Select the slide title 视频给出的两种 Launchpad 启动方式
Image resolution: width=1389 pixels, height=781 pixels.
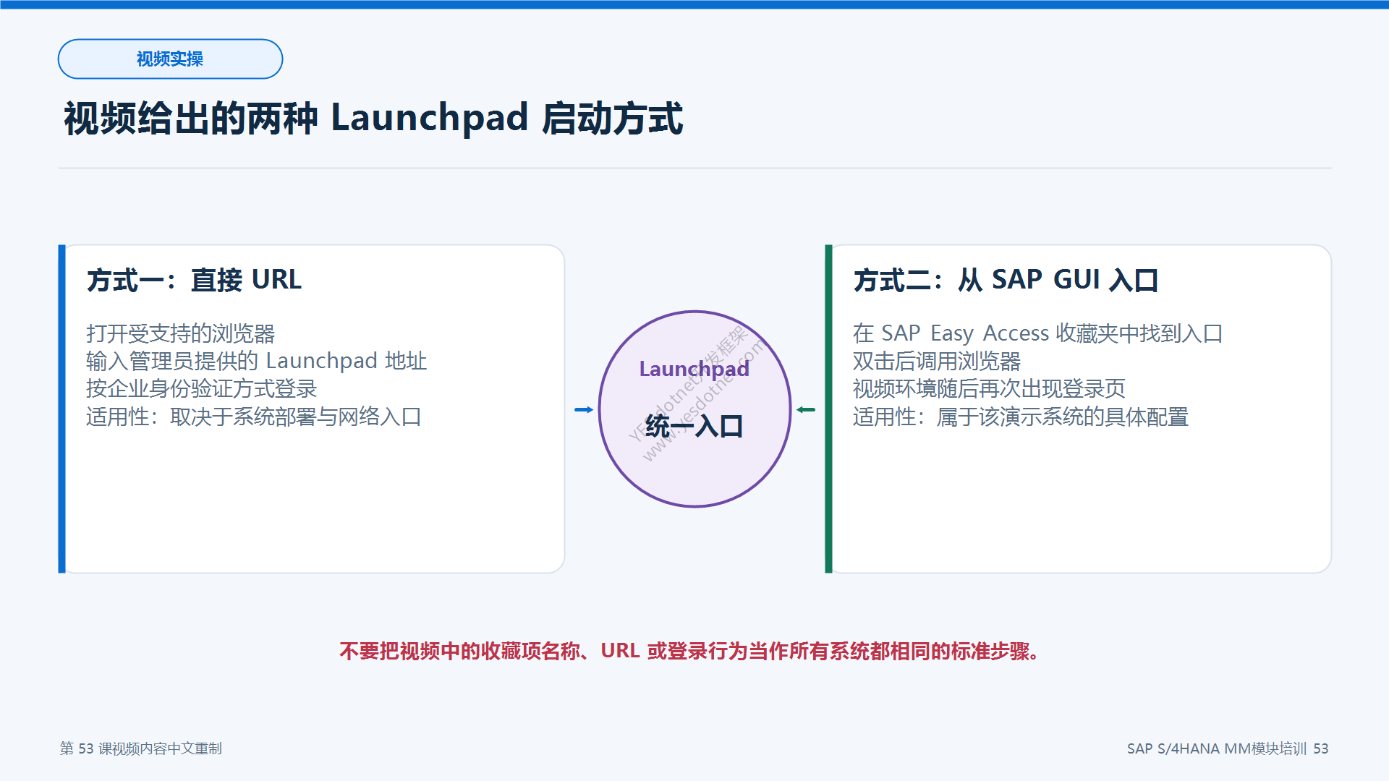[x=373, y=119]
